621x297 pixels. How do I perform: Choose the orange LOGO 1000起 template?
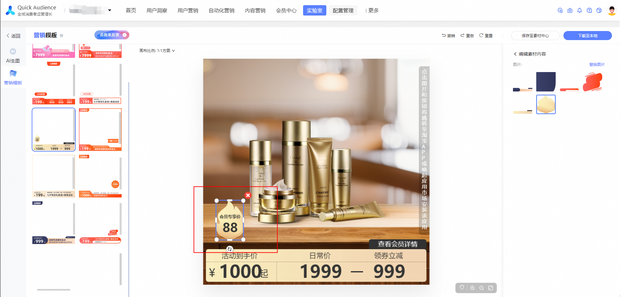(100, 176)
